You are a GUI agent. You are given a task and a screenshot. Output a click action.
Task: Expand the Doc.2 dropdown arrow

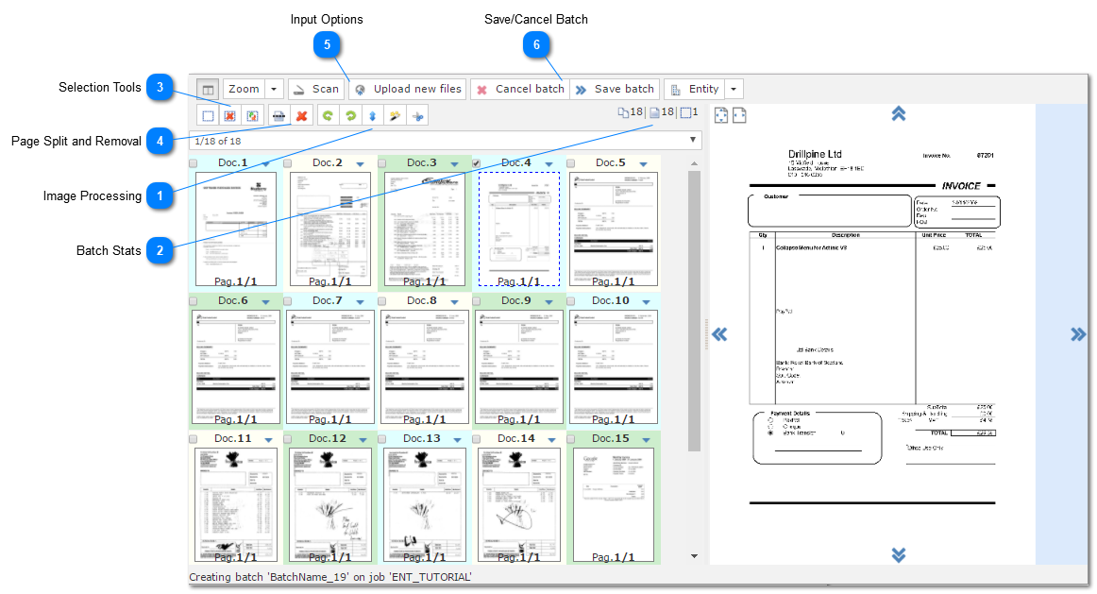tap(361, 163)
